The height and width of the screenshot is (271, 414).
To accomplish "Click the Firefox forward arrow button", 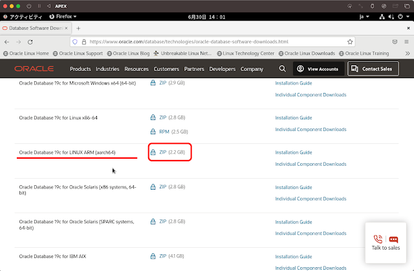I will (19, 42).
